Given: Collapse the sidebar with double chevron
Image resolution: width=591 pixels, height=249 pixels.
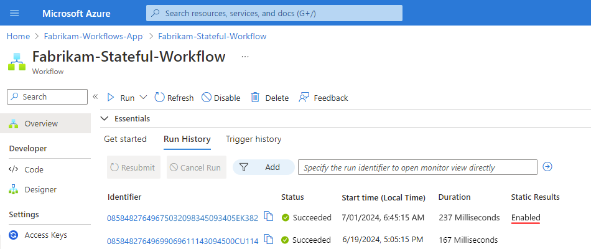Looking at the screenshot, I should (95, 96).
